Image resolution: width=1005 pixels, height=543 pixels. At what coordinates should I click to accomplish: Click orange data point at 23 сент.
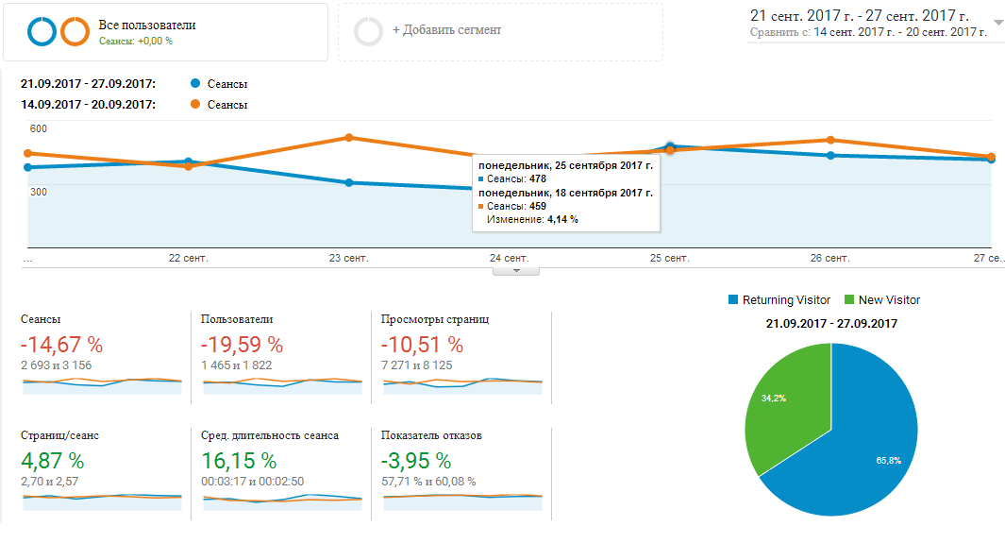[348, 138]
